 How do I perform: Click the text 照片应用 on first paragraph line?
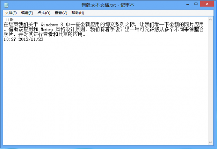coord(194,25)
